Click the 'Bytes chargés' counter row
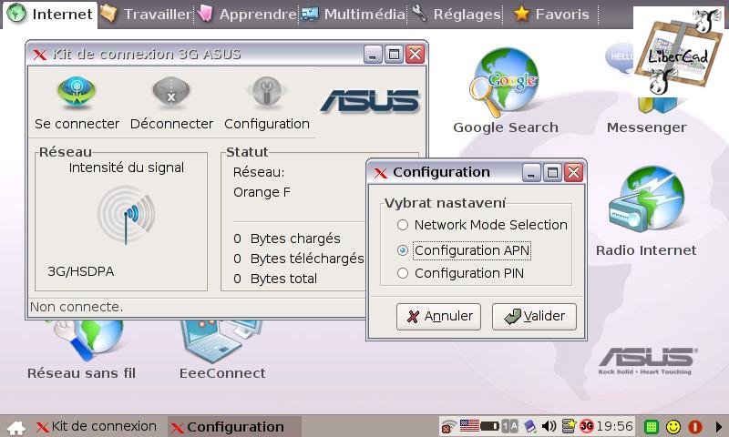 click(287, 239)
